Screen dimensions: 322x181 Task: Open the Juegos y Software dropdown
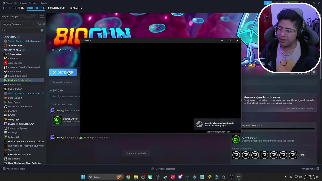[19, 24]
